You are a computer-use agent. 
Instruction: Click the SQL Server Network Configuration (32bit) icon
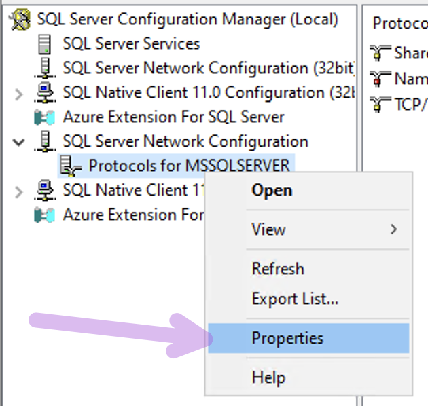coord(45,68)
